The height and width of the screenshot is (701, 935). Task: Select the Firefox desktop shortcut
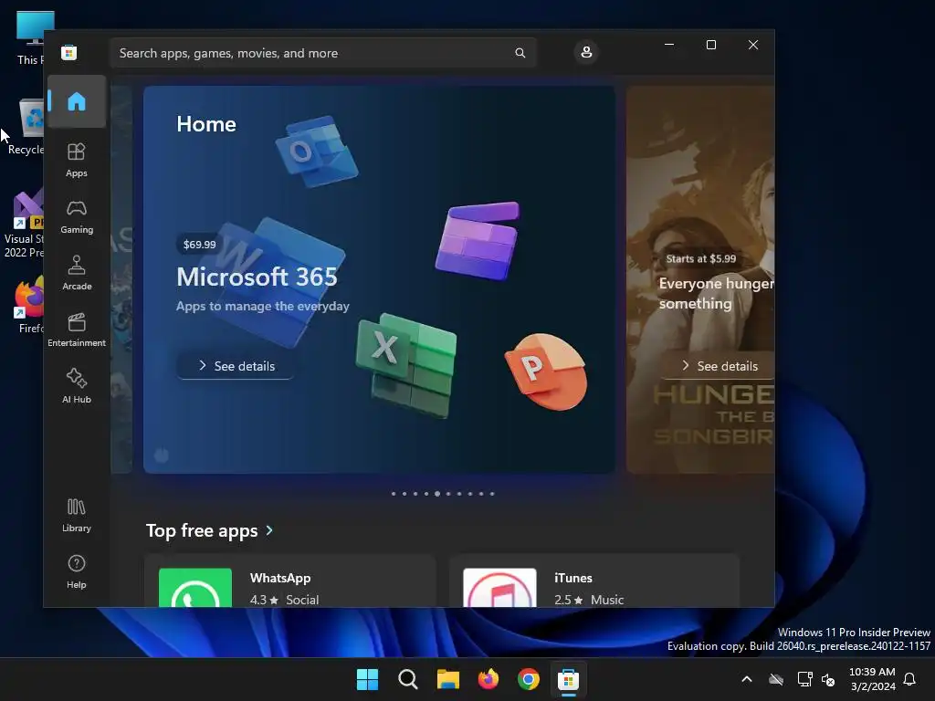[30, 304]
